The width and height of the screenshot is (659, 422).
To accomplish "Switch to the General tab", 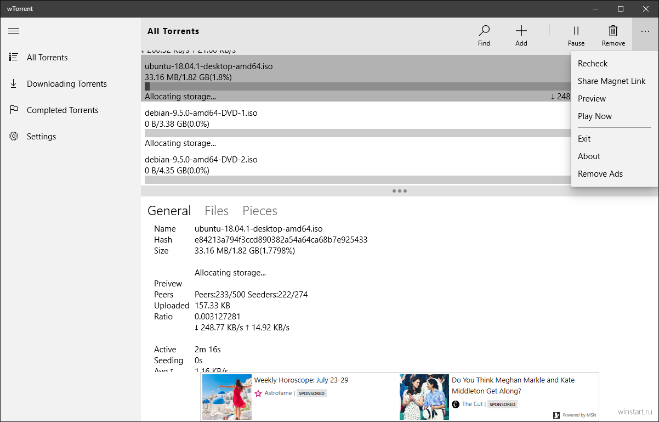I will (169, 211).
